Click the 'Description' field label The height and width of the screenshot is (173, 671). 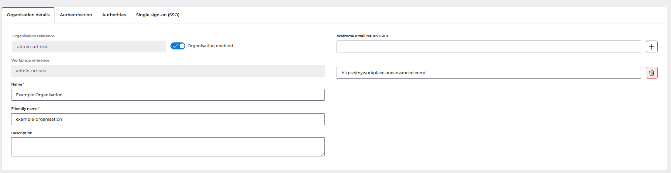pyautogui.click(x=22, y=133)
